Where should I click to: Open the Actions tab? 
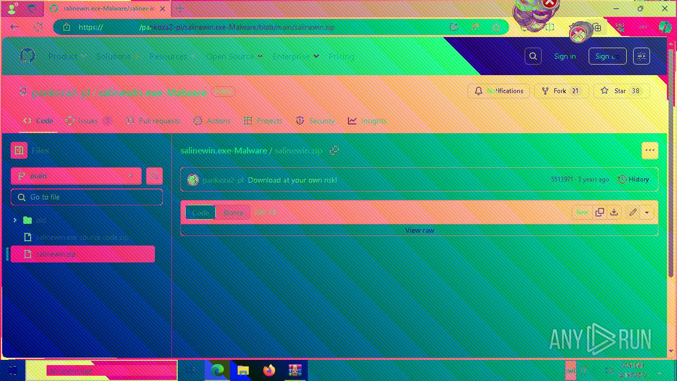pos(212,121)
